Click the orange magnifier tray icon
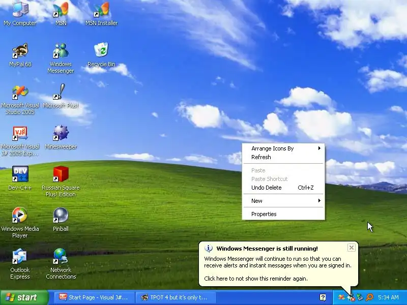Screen dimensions: 407x305 [x=369, y=297]
